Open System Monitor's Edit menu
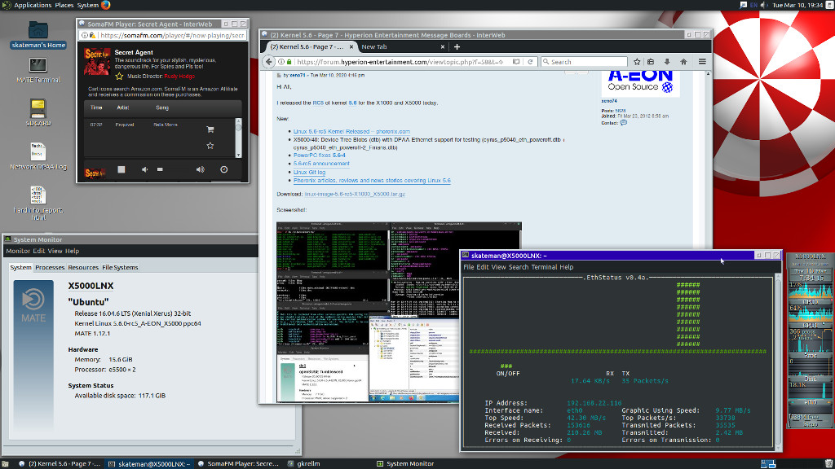 click(x=39, y=251)
